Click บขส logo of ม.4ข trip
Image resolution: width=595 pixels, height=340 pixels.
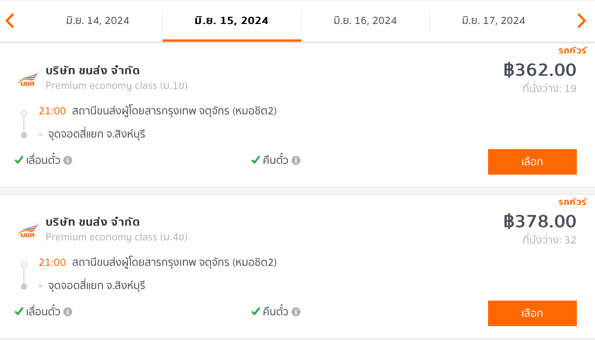click(28, 230)
